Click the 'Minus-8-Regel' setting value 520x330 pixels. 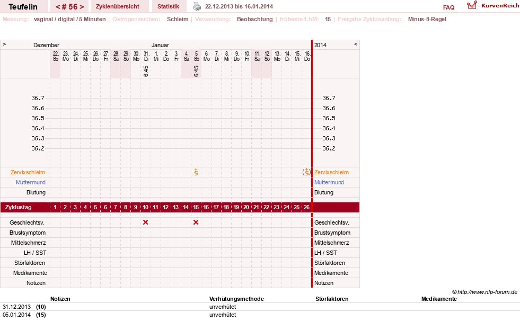click(427, 19)
